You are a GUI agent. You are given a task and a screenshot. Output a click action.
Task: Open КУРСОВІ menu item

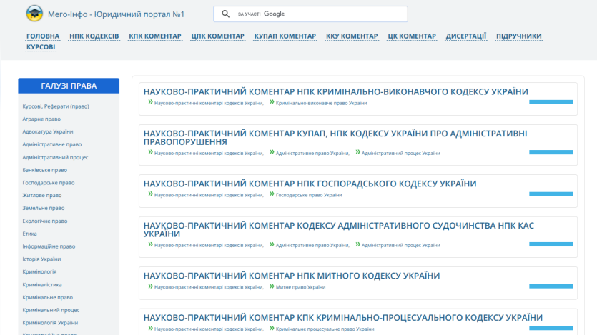pos(41,47)
